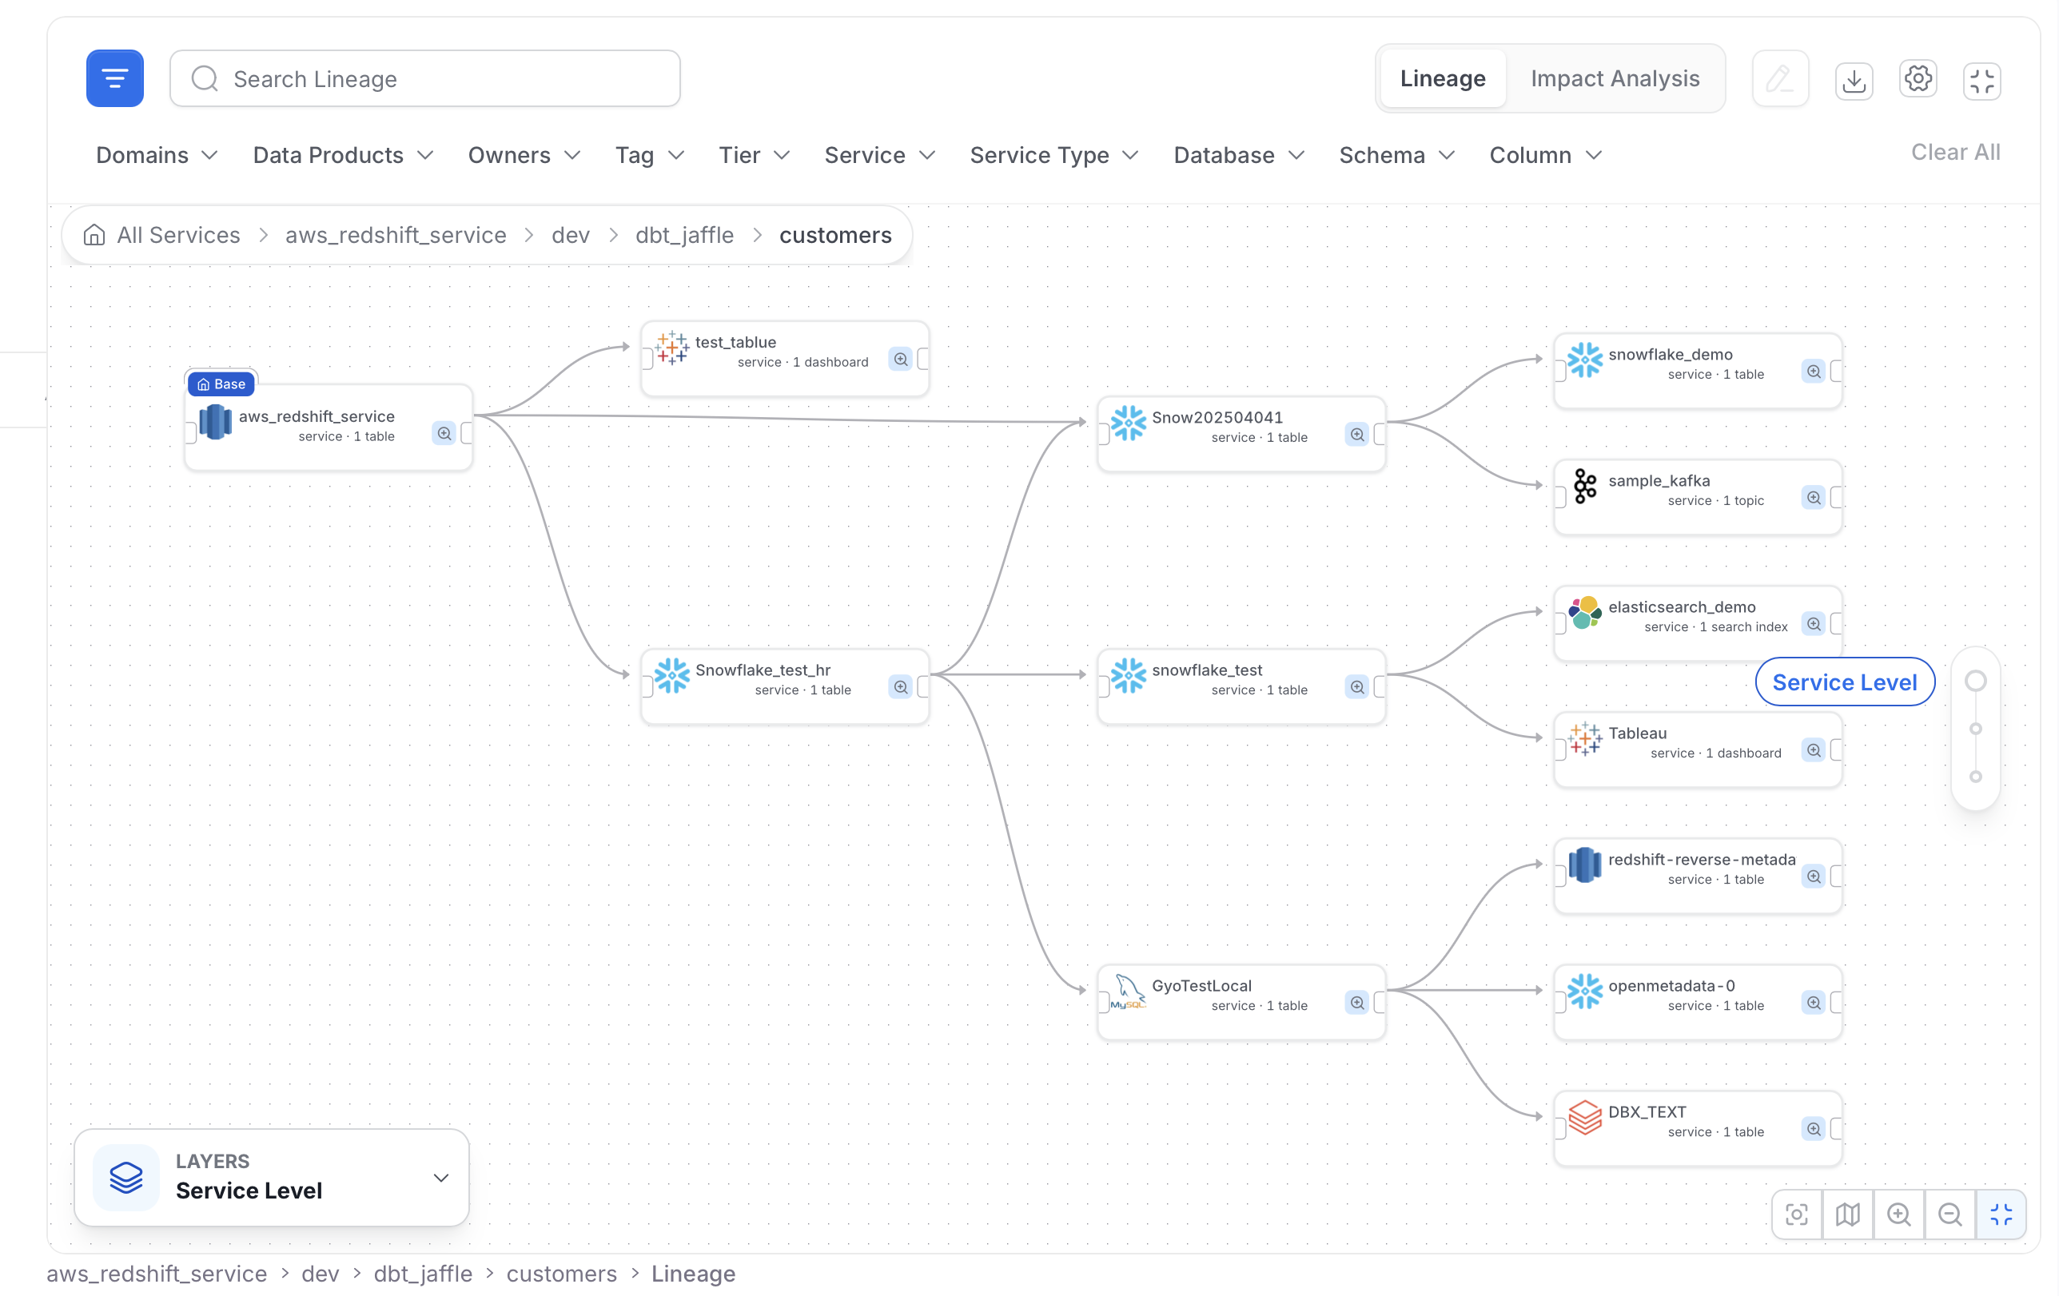Go to All Services breadcrumb

(162, 235)
